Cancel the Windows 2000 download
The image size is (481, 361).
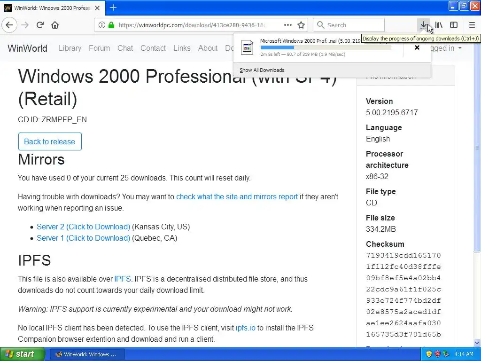[417, 47]
